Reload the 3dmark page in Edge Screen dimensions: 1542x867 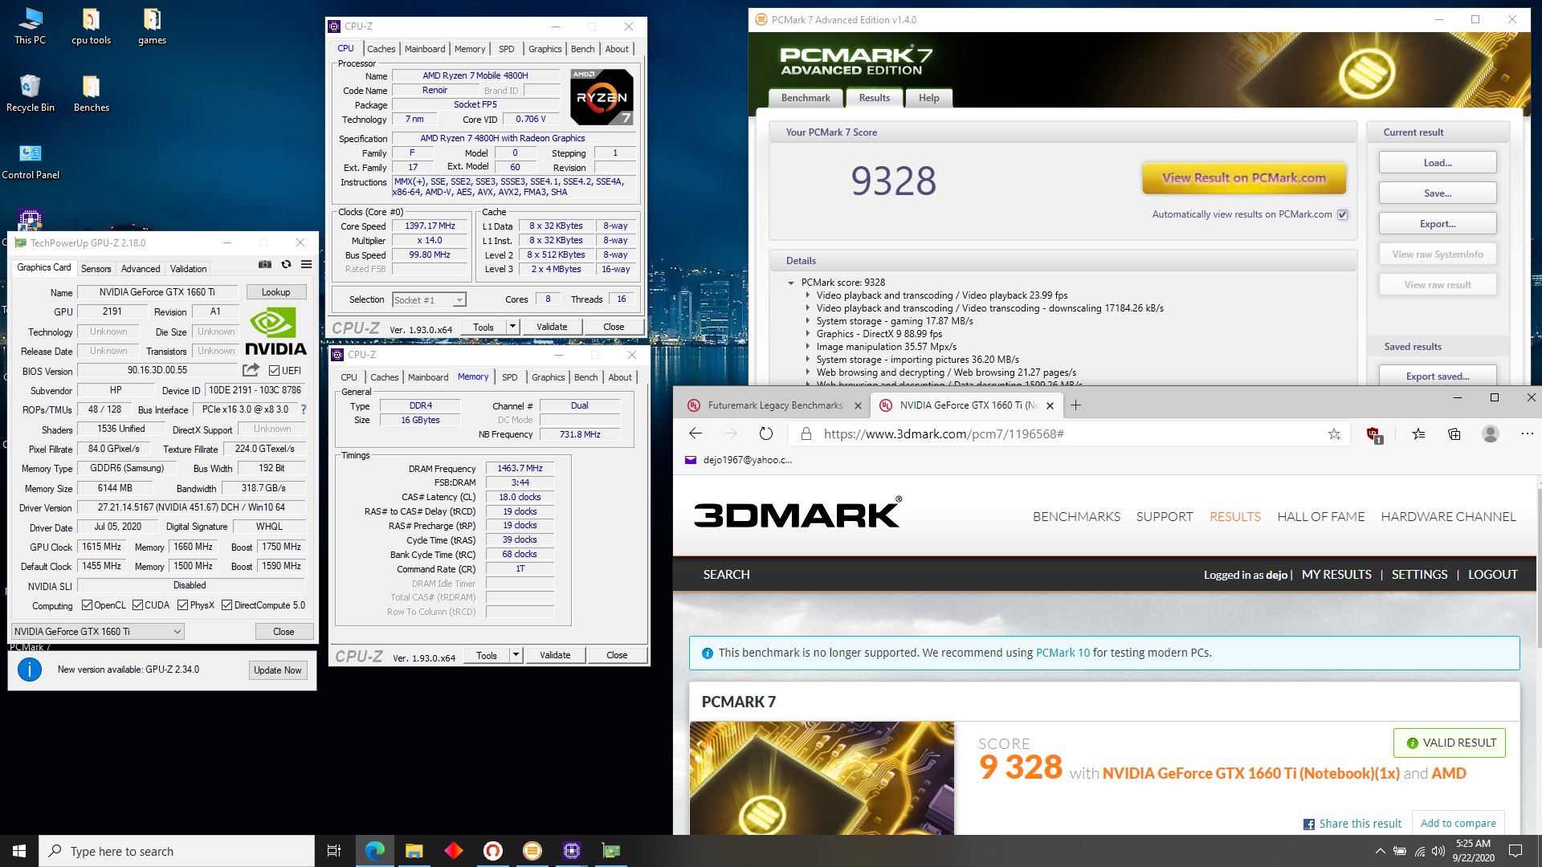765,434
